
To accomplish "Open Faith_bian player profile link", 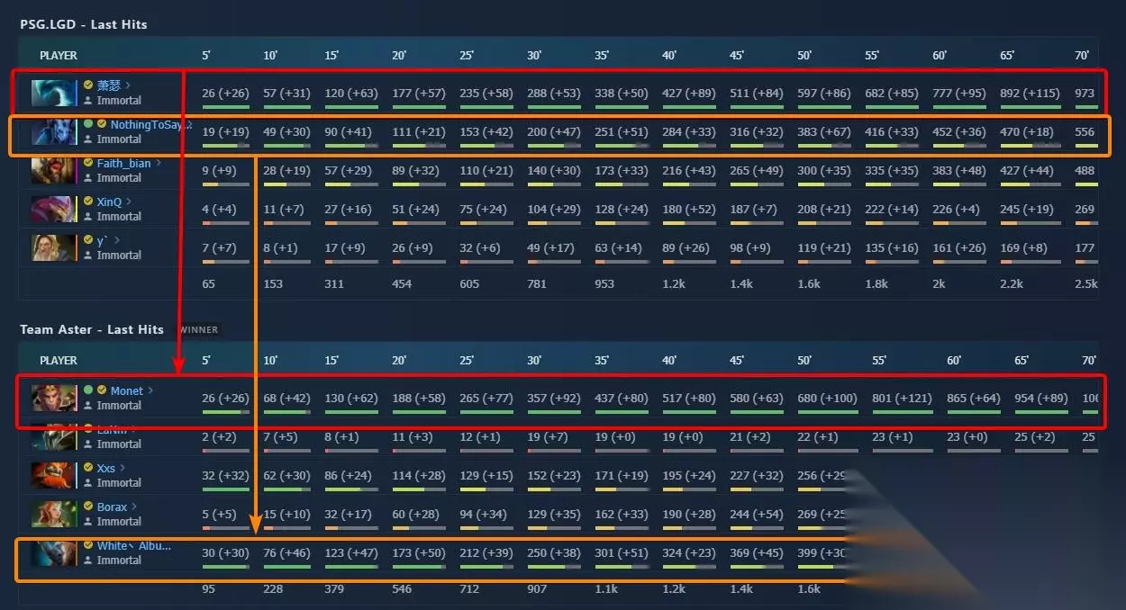I will (x=123, y=163).
